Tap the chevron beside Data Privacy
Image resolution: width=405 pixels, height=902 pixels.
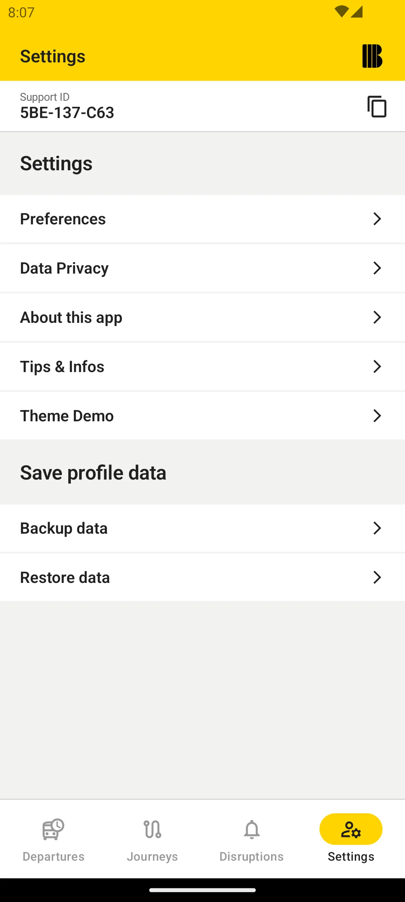tap(377, 268)
